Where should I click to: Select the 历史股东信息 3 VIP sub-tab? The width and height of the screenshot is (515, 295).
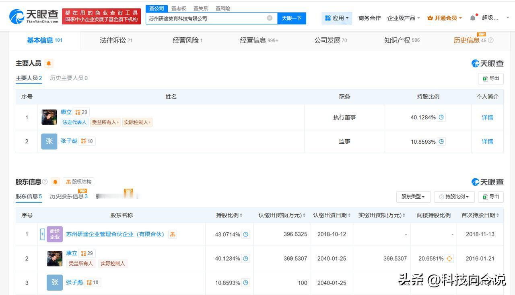pos(69,196)
